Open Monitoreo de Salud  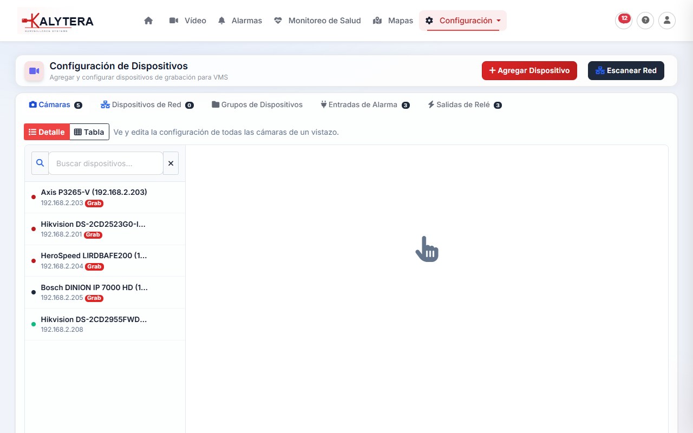tap(317, 21)
